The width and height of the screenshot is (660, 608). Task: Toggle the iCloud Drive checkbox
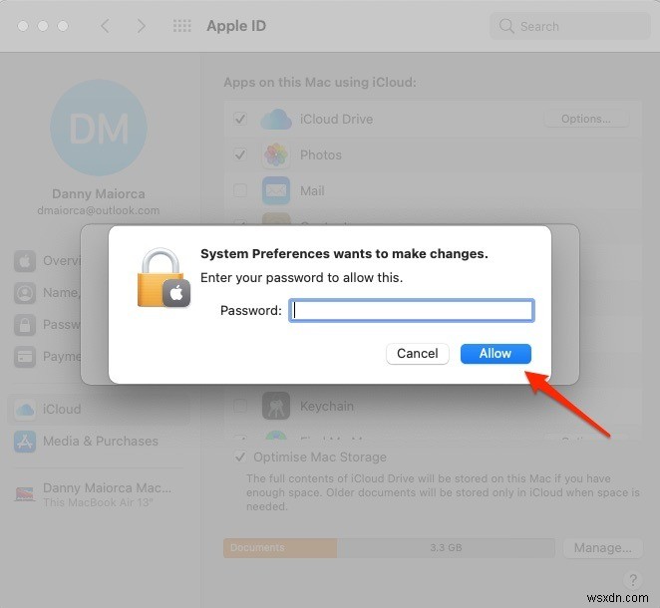pyautogui.click(x=240, y=119)
